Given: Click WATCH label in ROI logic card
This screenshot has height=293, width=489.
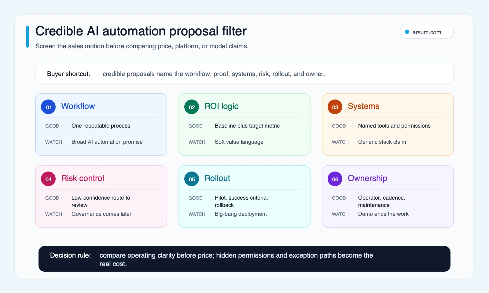Looking at the screenshot, I should (197, 142).
